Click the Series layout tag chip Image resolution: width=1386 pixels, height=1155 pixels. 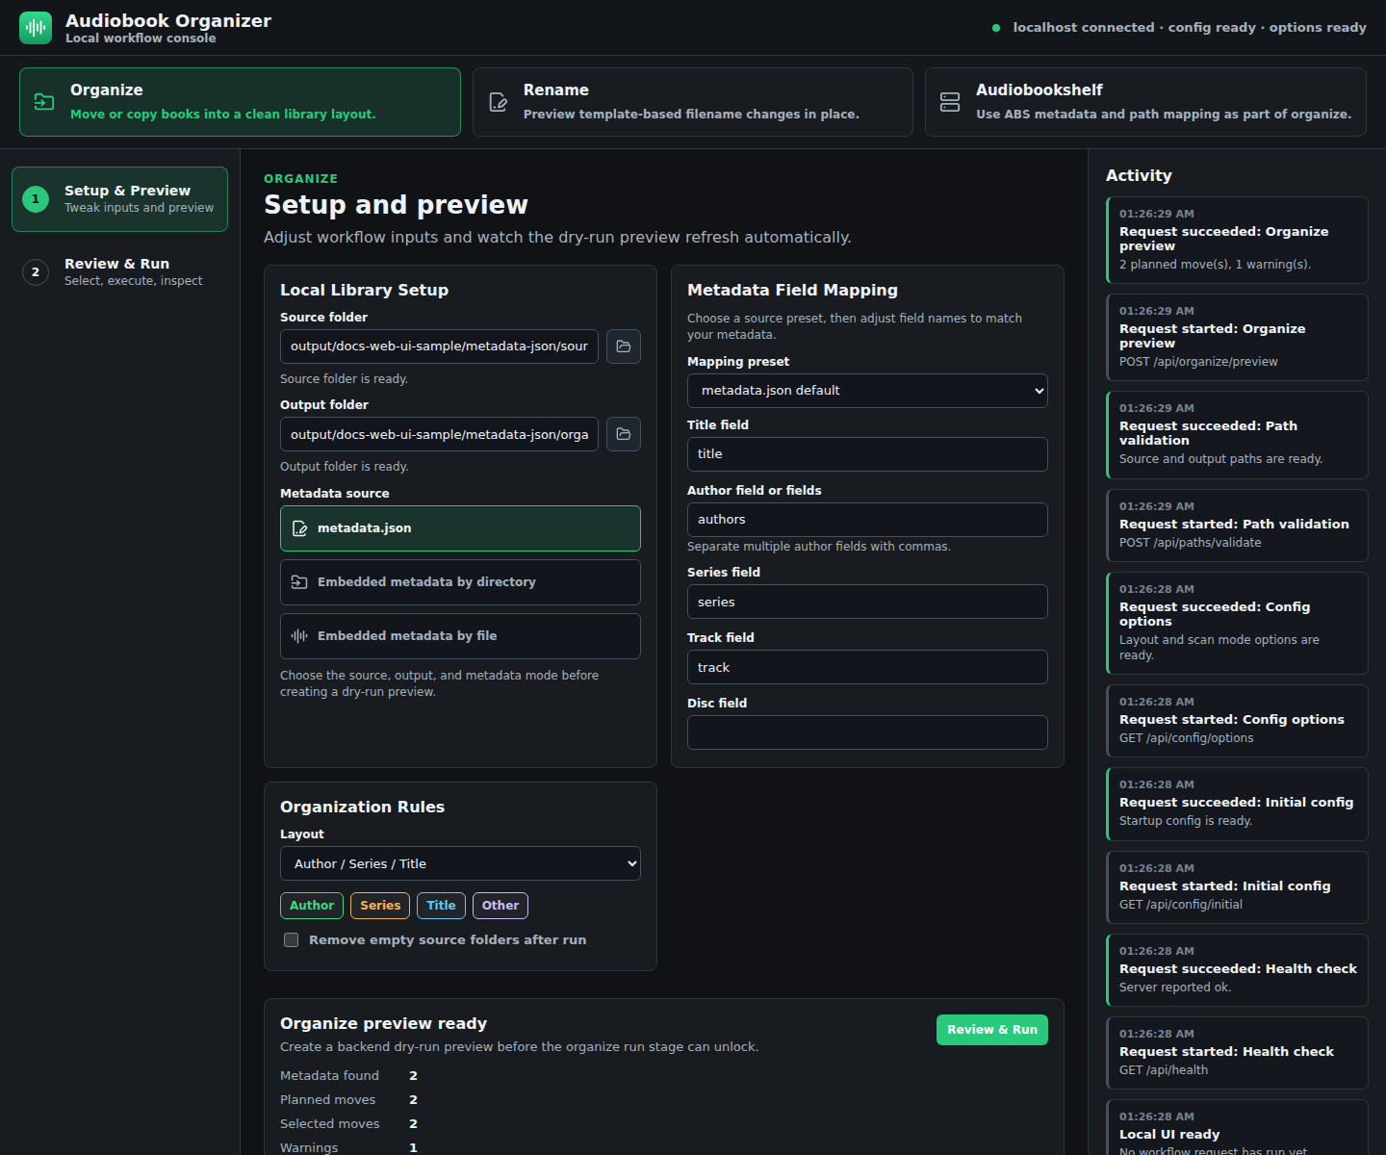point(380,906)
